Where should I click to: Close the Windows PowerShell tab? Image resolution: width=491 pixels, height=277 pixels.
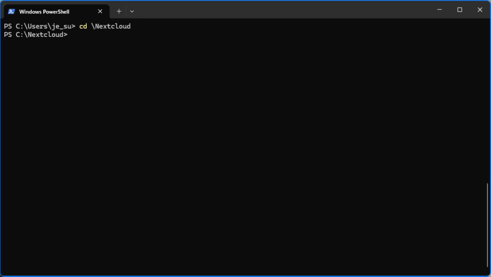coord(100,11)
